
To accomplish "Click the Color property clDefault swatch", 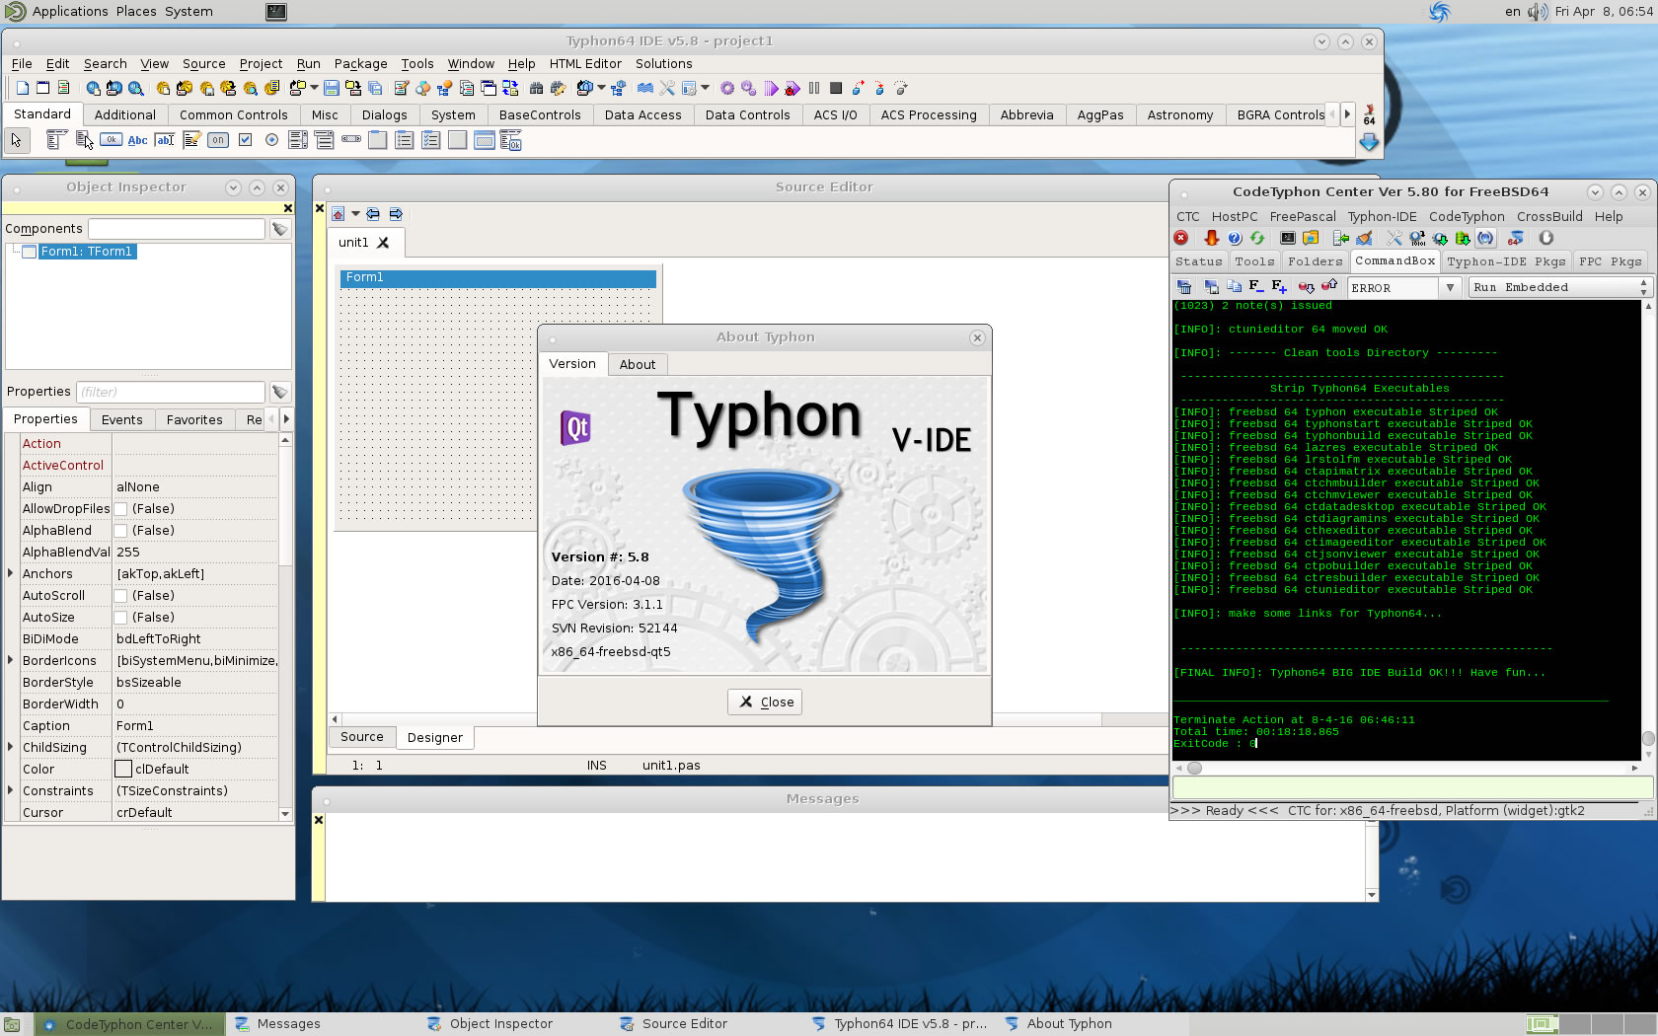I will click(123, 769).
